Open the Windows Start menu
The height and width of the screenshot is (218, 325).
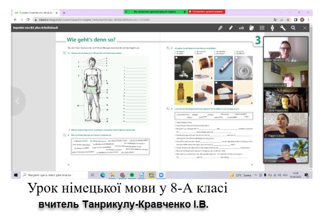click(x=15, y=175)
